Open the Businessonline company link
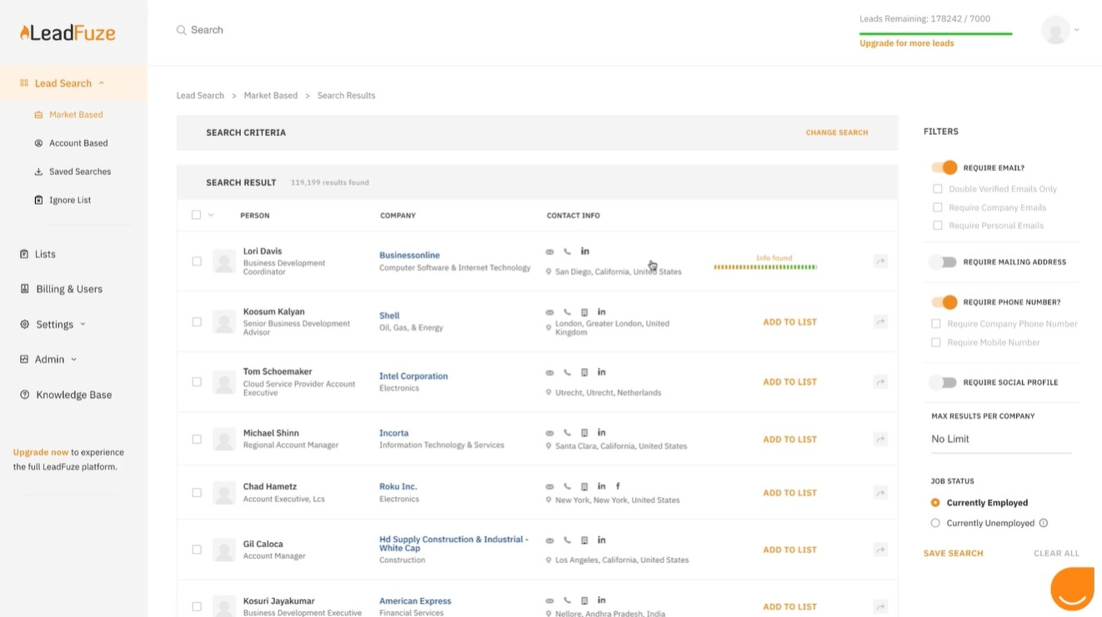 409,255
